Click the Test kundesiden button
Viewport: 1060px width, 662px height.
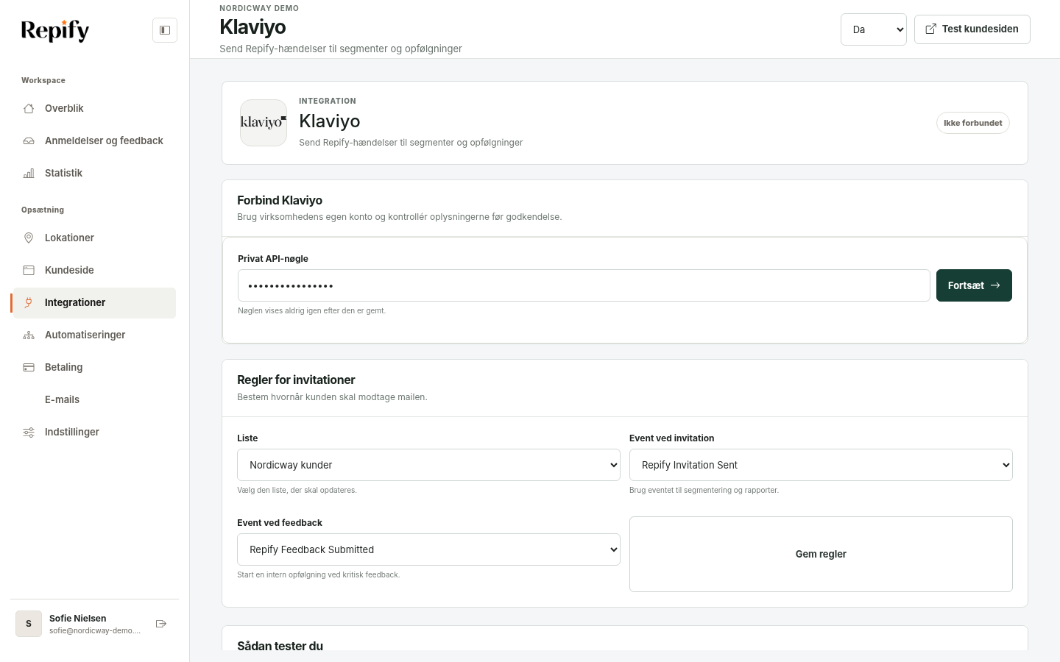pyautogui.click(x=972, y=29)
